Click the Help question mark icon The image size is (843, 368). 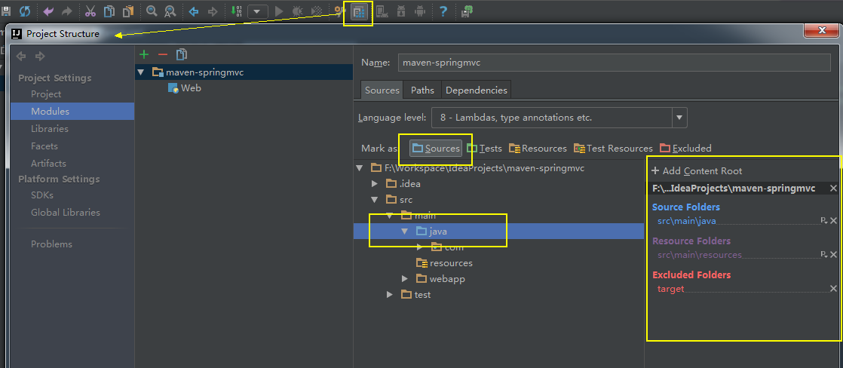[x=443, y=11]
